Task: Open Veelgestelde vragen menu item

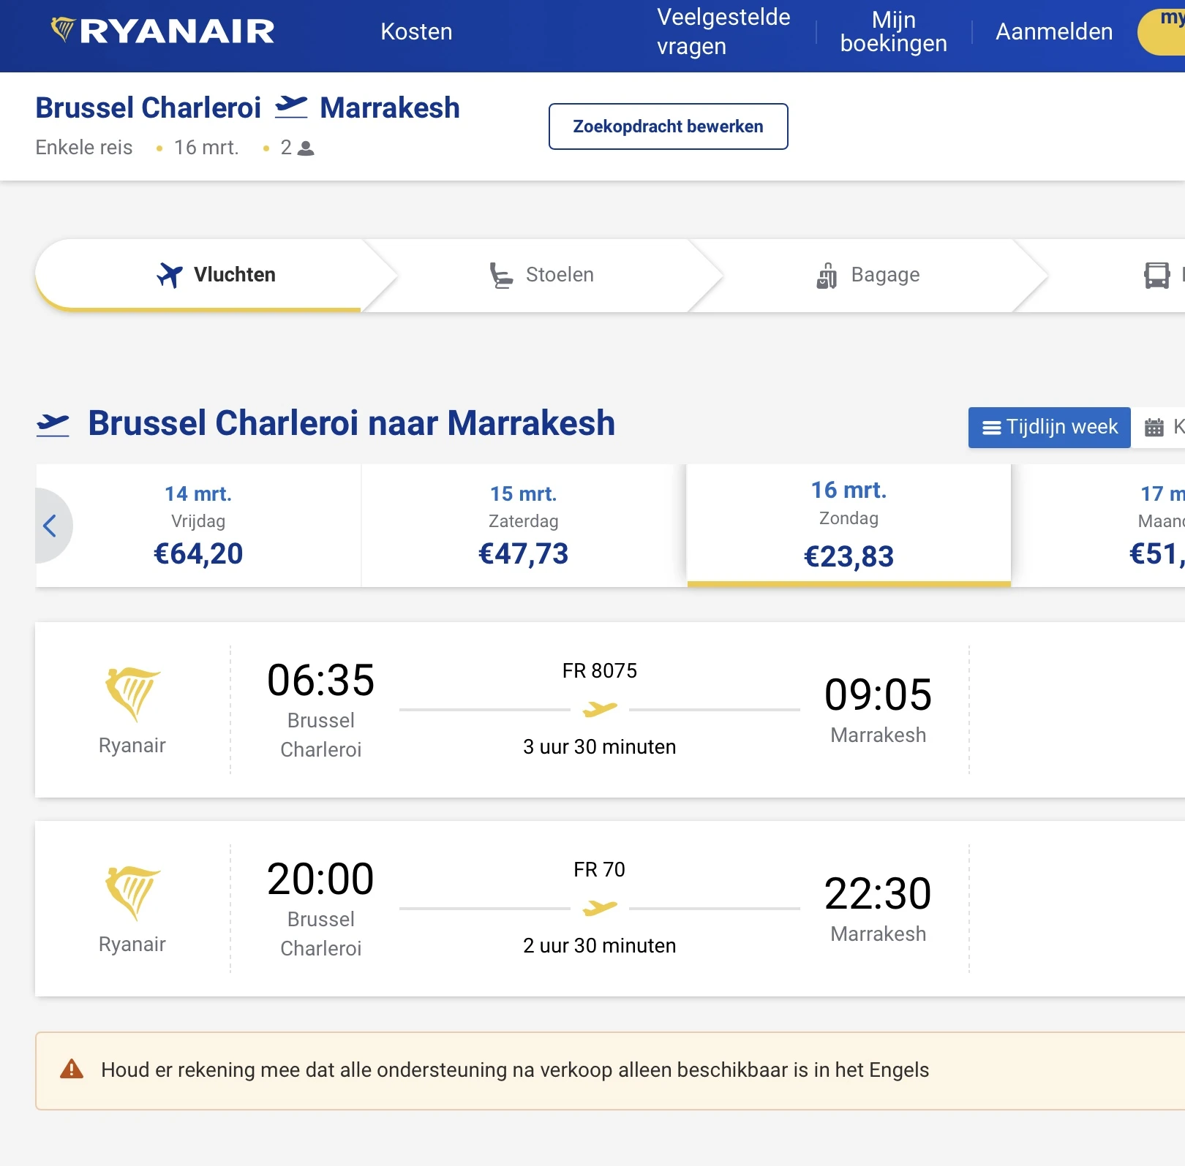Action: click(723, 31)
